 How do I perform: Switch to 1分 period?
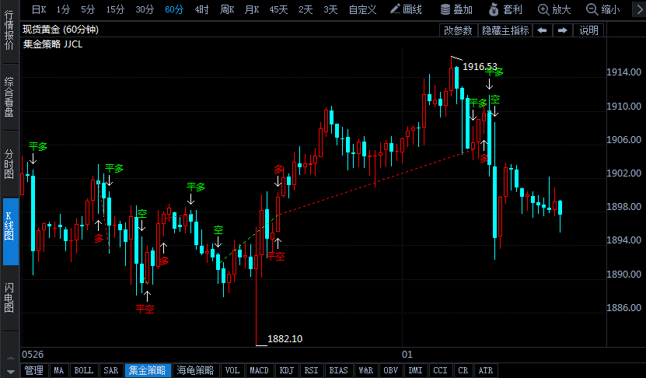pos(63,9)
